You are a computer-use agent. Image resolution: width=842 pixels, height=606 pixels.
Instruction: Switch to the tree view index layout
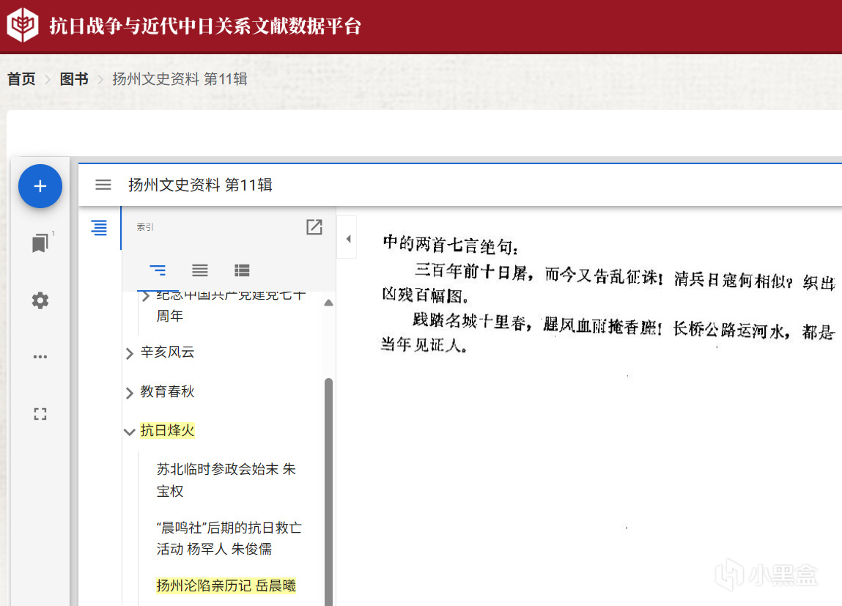(x=158, y=270)
